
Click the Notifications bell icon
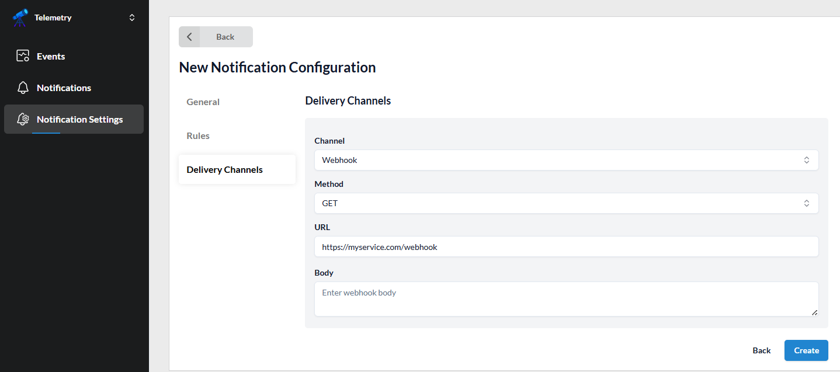23,88
